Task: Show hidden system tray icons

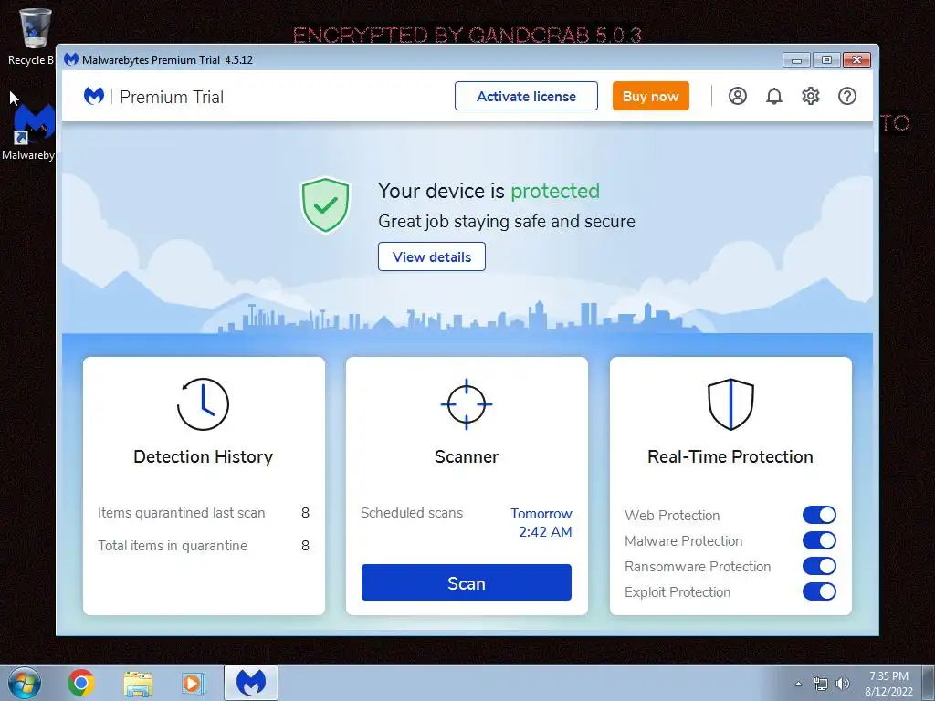Action: coord(798,684)
